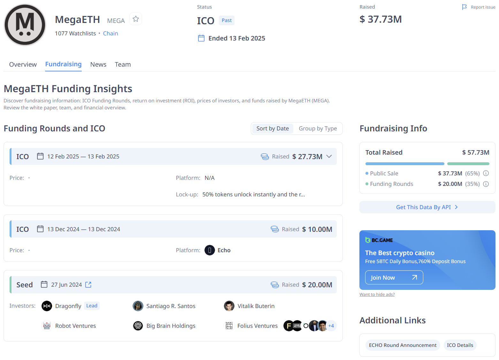
Task: Open ECHO Round Announcement link
Action: (x=403, y=345)
